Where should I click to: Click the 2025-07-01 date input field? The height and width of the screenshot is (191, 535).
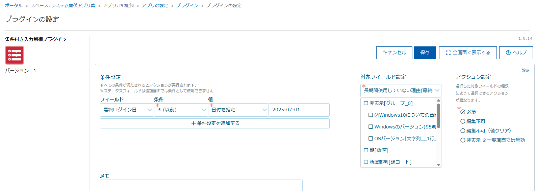pyautogui.click(x=299, y=110)
